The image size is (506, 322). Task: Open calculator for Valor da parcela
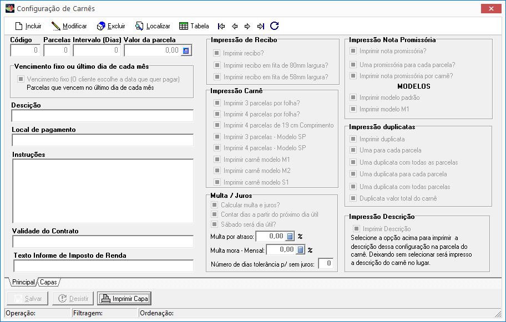coord(186,50)
